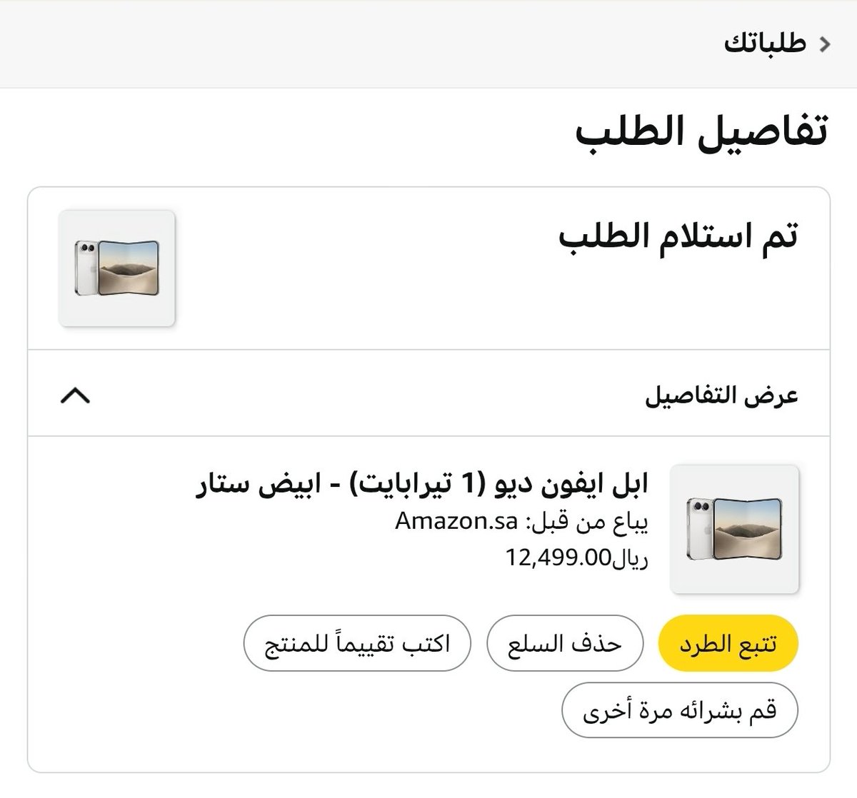Click the يباع من قبل label

(586, 522)
